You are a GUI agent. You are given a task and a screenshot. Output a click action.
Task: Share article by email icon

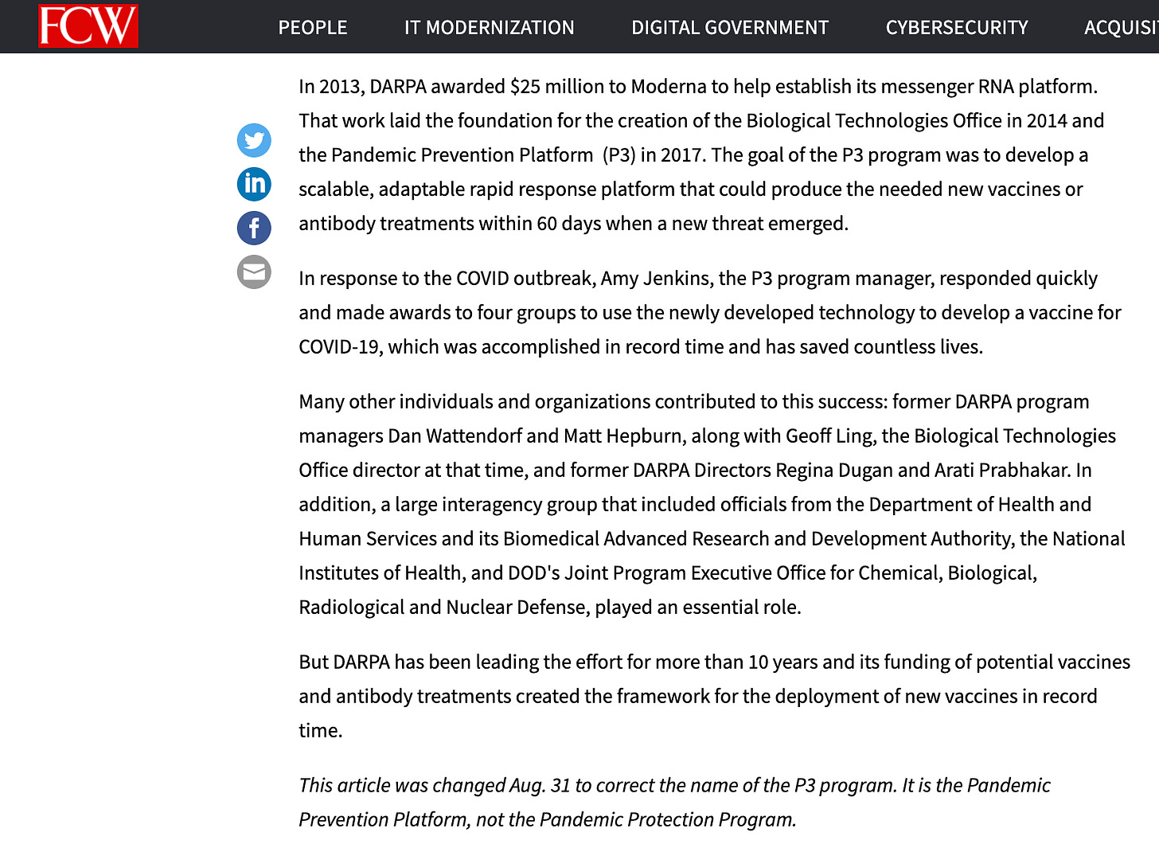tap(254, 272)
